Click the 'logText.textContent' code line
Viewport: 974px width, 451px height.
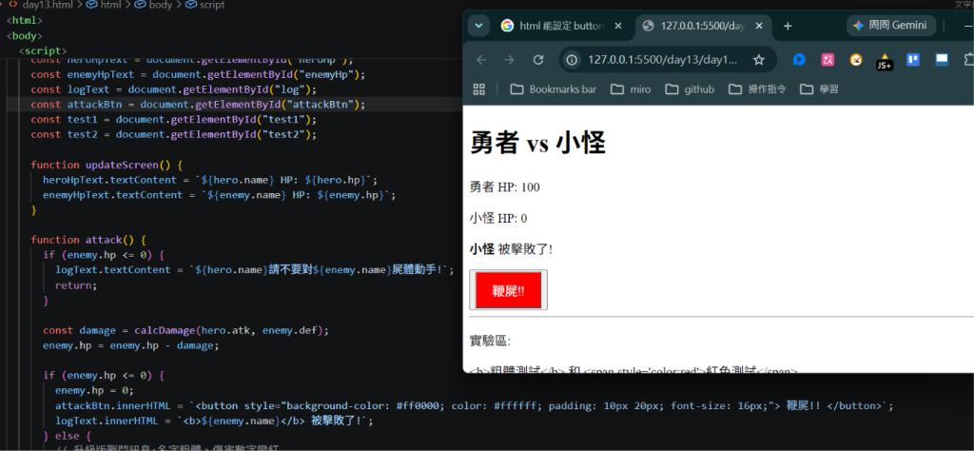[255, 269]
